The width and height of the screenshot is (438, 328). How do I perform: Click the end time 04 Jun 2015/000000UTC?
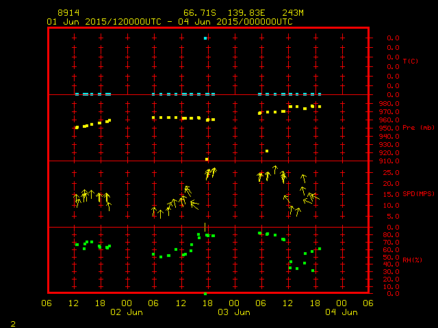[x=235, y=22]
